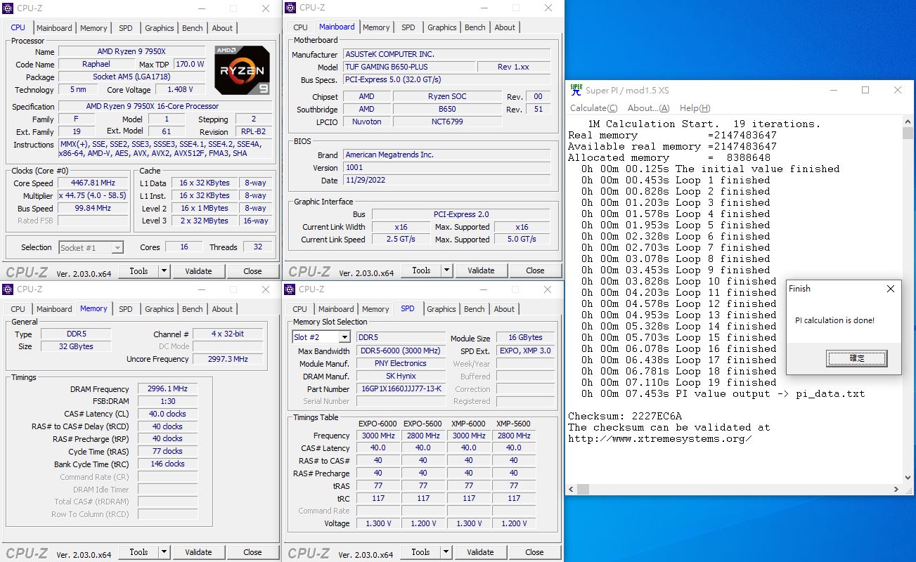Click the Bank Cycle Time 146 clocks value
This screenshot has height=562, width=916.
click(168, 464)
